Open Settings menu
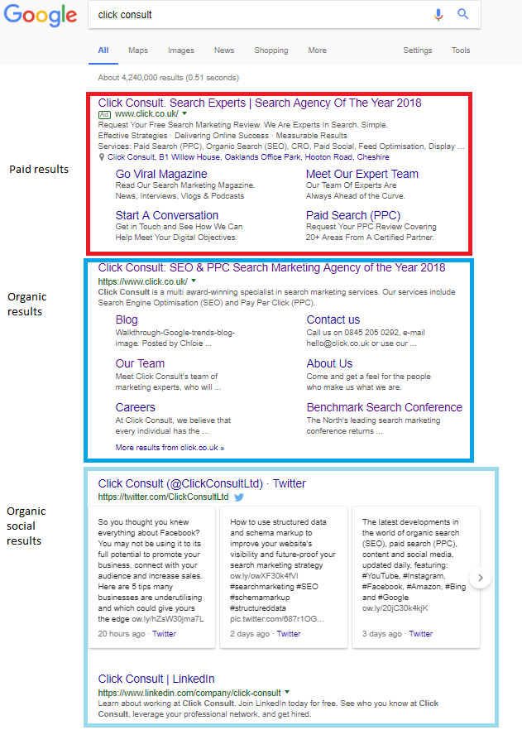This screenshot has height=730, width=522. click(417, 50)
